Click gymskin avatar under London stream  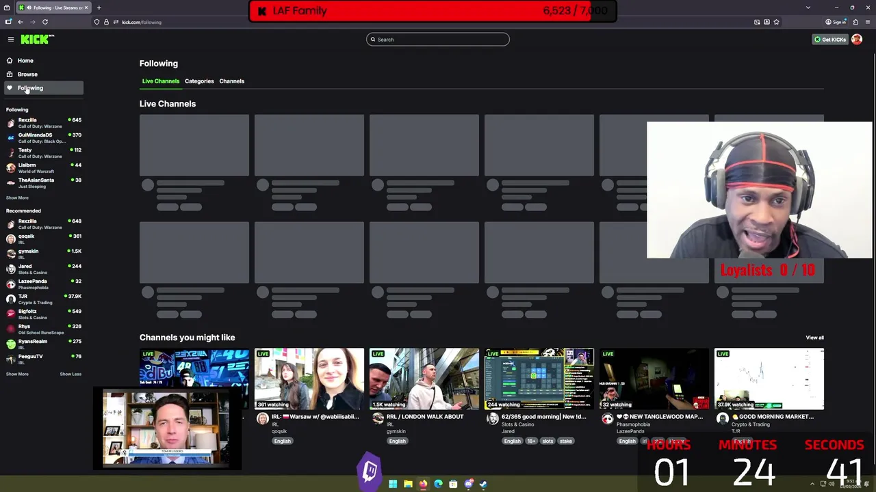point(378,419)
